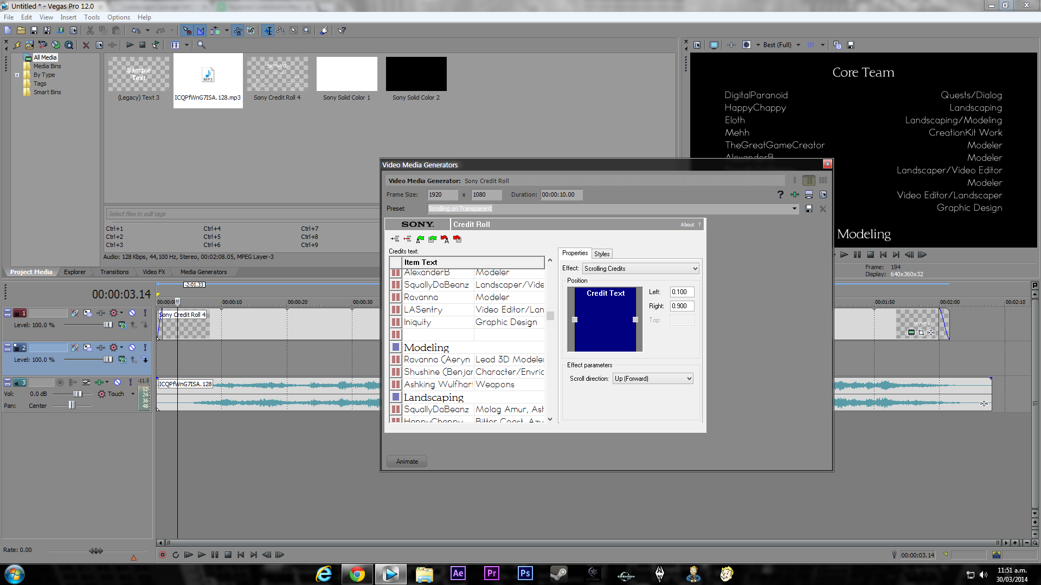Open the preview quality Best (Full) dropdown
The height and width of the screenshot is (585, 1041).
coord(781,45)
